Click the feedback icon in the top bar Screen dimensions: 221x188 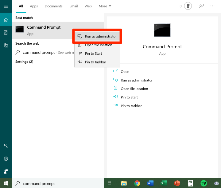(x=201, y=6)
